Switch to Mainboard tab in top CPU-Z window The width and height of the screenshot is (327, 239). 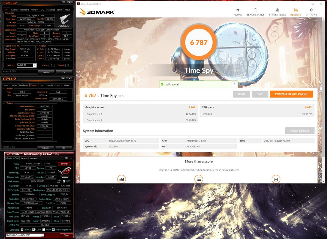[x=24, y=10]
